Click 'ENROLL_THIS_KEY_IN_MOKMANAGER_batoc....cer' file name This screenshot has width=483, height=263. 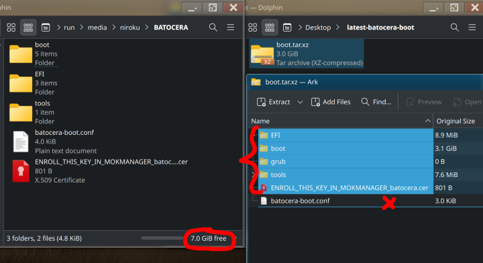coord(111,162)
